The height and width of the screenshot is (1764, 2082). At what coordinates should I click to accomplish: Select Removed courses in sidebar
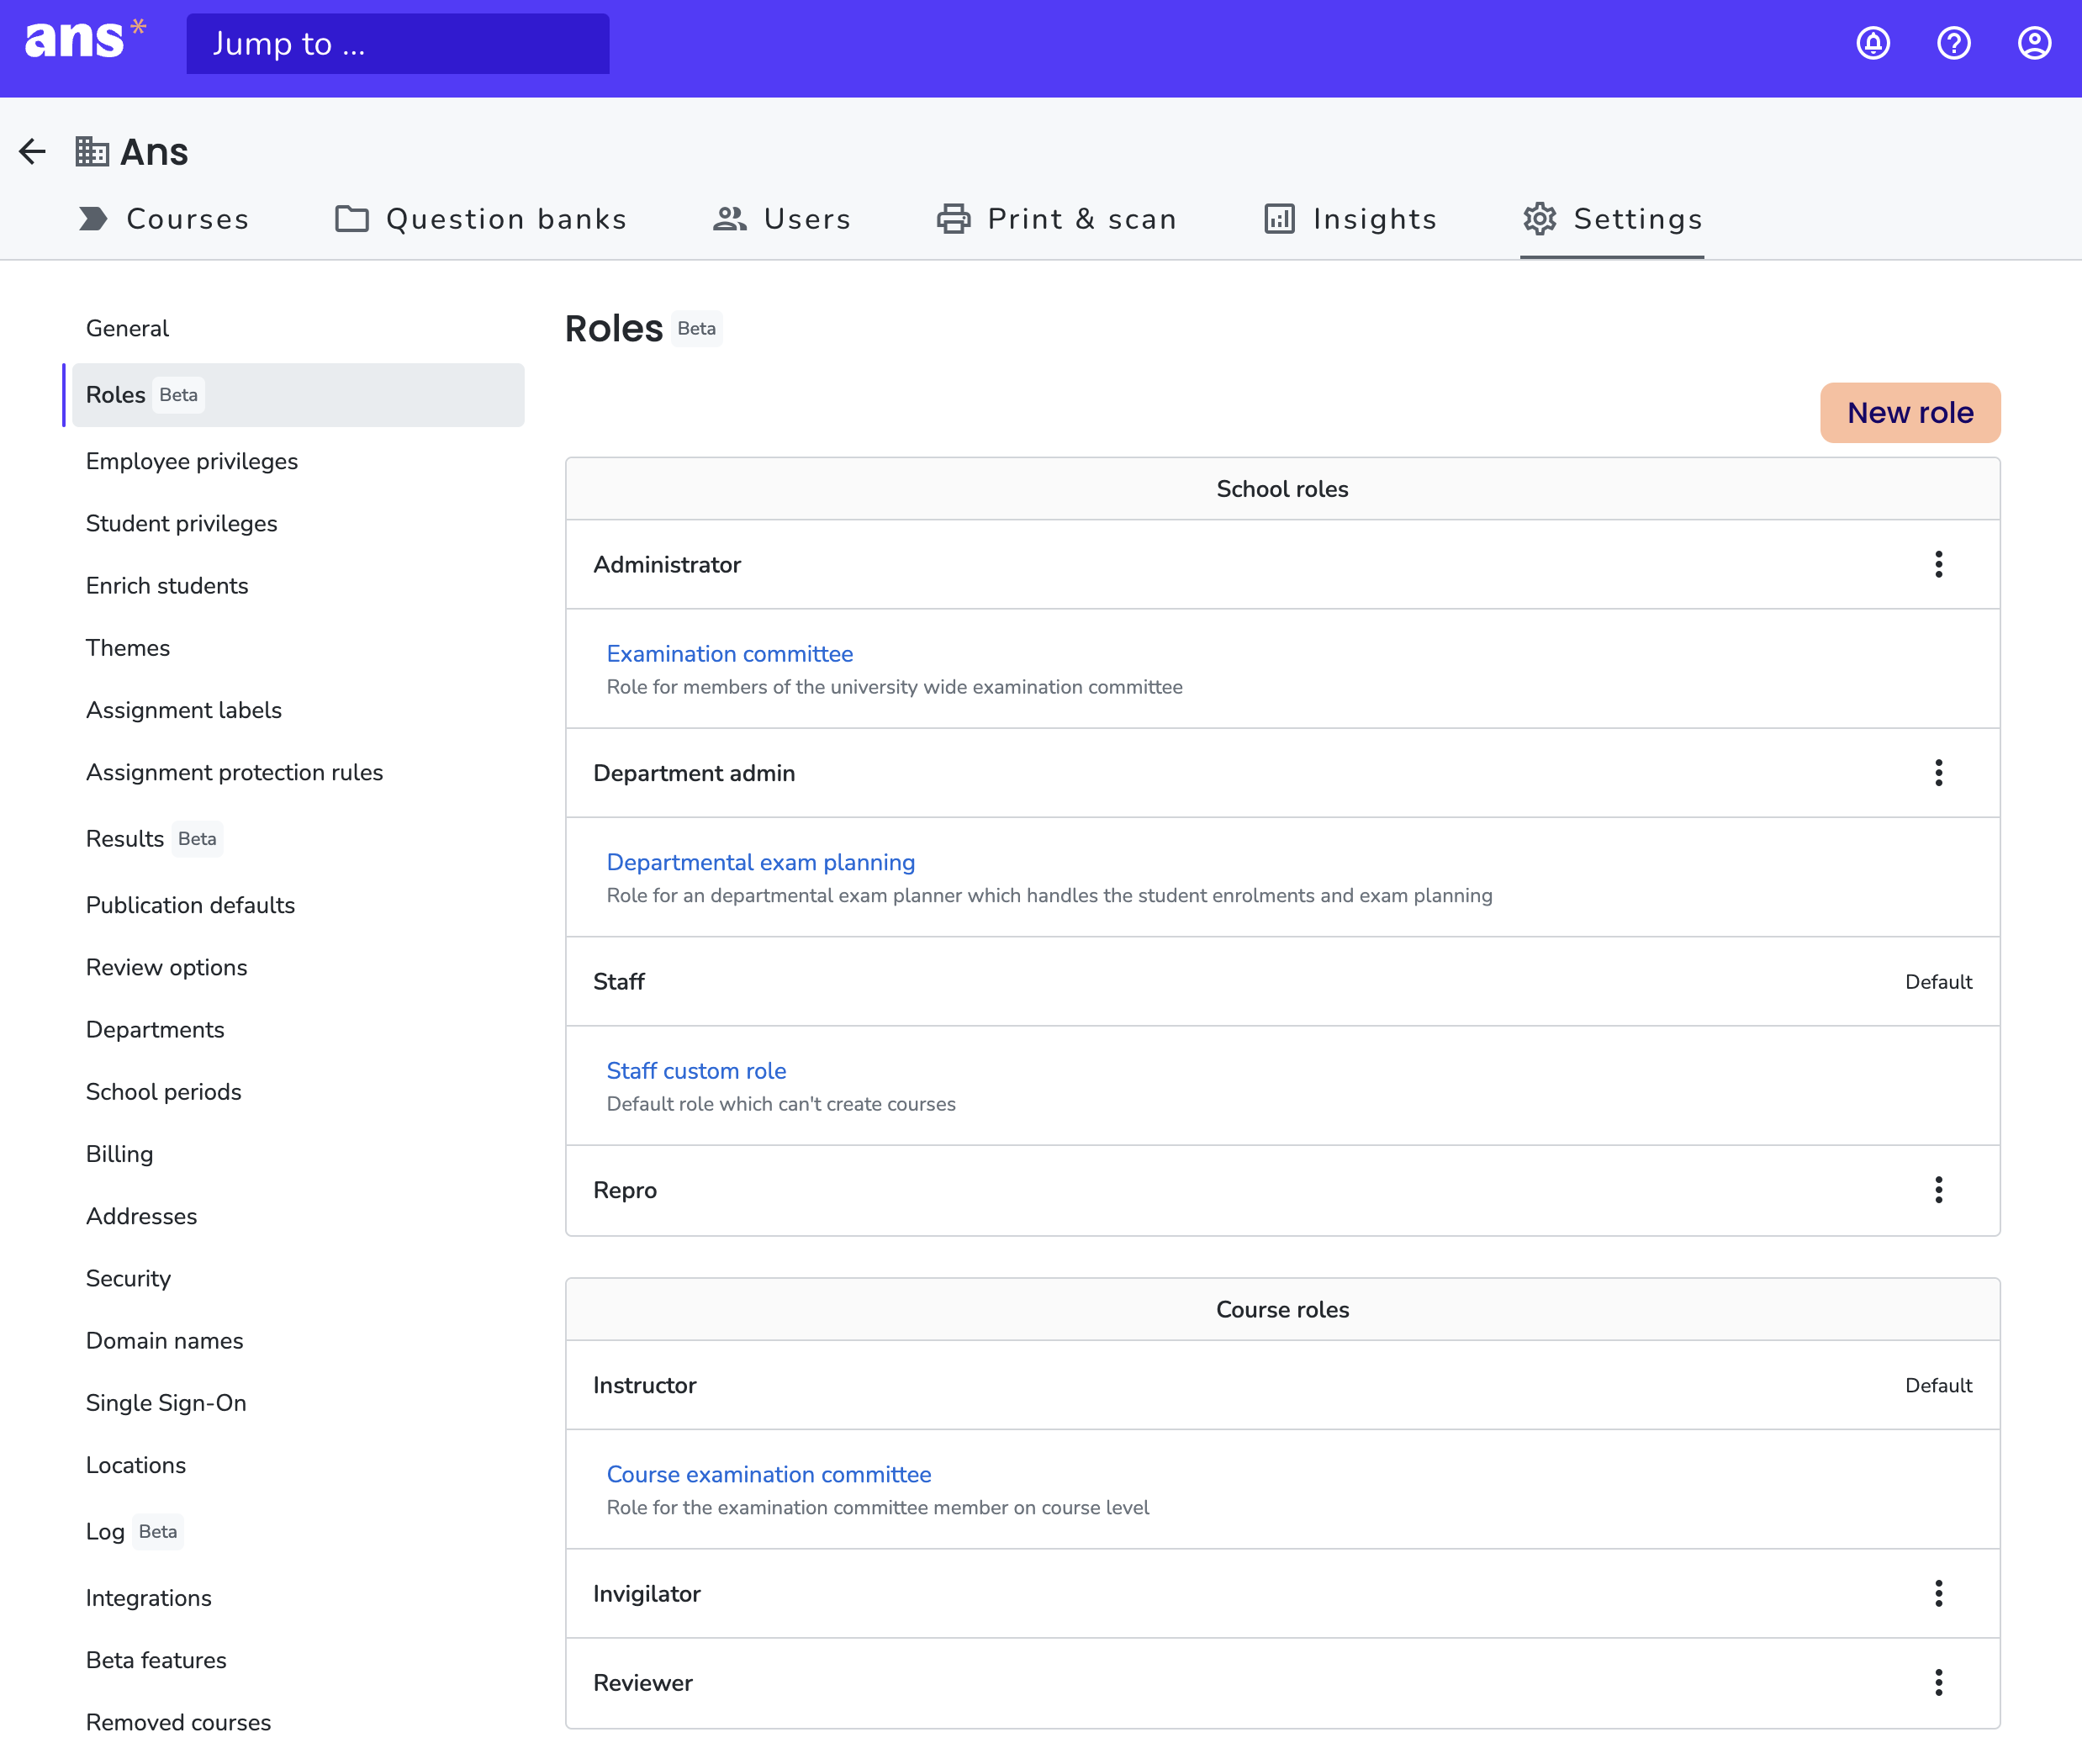point(298,1723)
